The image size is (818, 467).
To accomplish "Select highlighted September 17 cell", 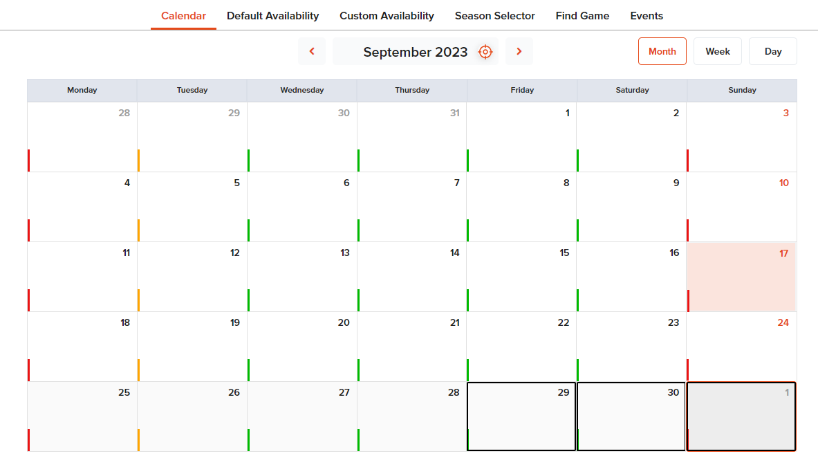I will click(742, 277).
